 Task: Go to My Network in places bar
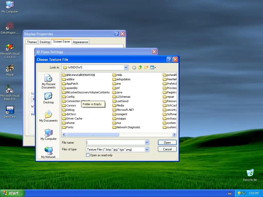click(49, 152)
